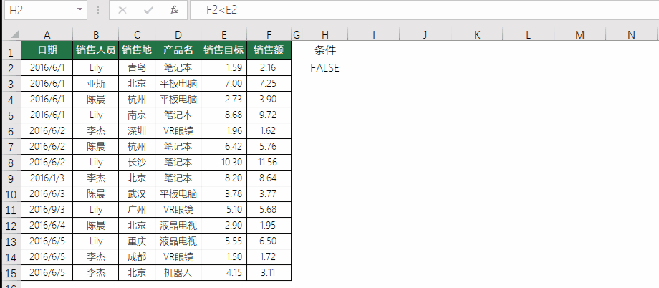Select row 10 header
659x288 pixels.
point(11,194)
